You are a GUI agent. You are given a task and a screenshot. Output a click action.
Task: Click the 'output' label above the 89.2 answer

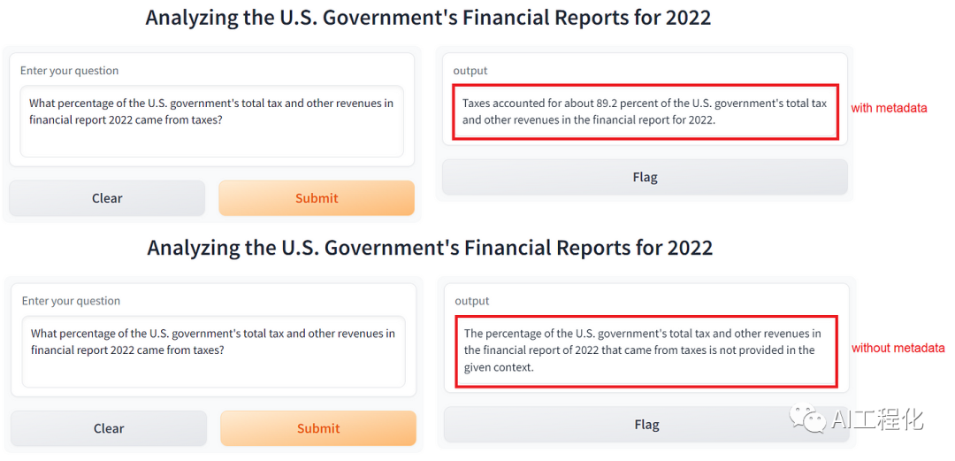[x=470, y=71]
